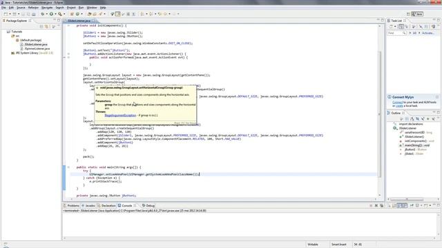Image resolution: width=442 pixels, height=248 pixels.
Task: Open the Open Perspective icon
Action: click(x=408, y=14)
